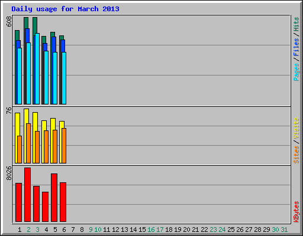This screenshot has height=236, width=303.
Task: Click day 31 on the x-axis
Action: 284,230
